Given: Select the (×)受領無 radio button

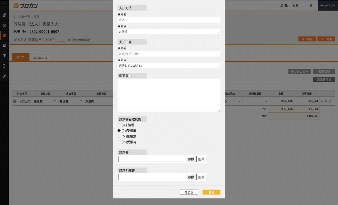Looking at the screenshot, I should [x=119, y=136].
